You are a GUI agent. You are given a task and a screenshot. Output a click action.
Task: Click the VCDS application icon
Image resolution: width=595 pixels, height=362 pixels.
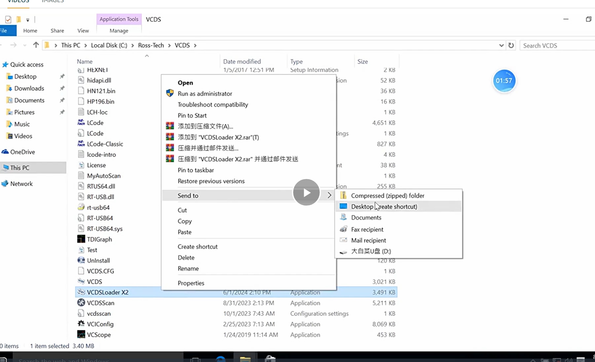pyautogui.click(x=81, y=281)
